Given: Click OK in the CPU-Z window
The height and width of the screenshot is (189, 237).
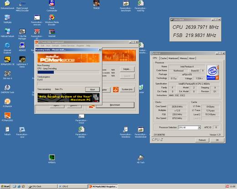Looking at the screenshot, I should 217,140.
